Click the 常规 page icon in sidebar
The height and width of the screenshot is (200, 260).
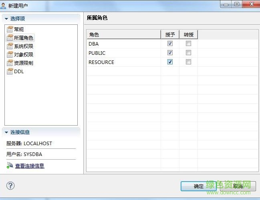click(x=10, y=29)
